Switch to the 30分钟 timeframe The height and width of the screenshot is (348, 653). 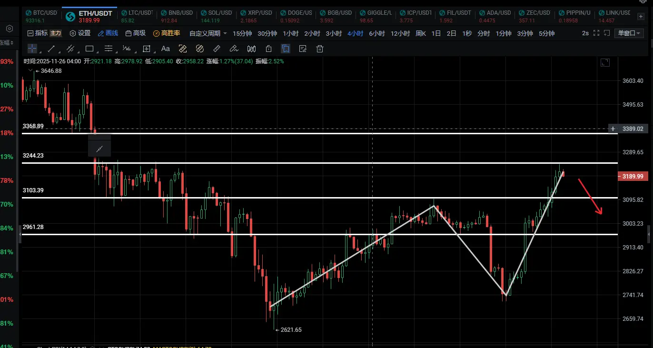tap(267, 33)
